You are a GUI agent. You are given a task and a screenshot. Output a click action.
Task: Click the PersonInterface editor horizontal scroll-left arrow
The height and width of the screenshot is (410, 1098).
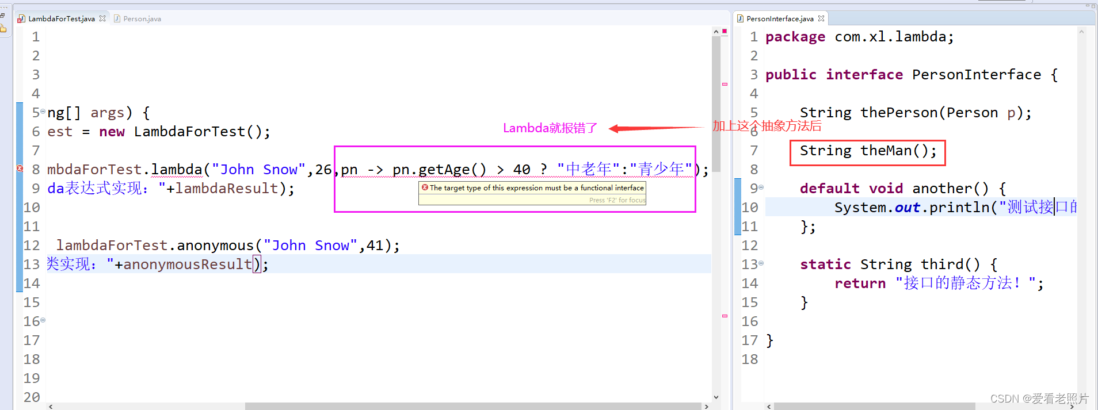coord(769,406)
